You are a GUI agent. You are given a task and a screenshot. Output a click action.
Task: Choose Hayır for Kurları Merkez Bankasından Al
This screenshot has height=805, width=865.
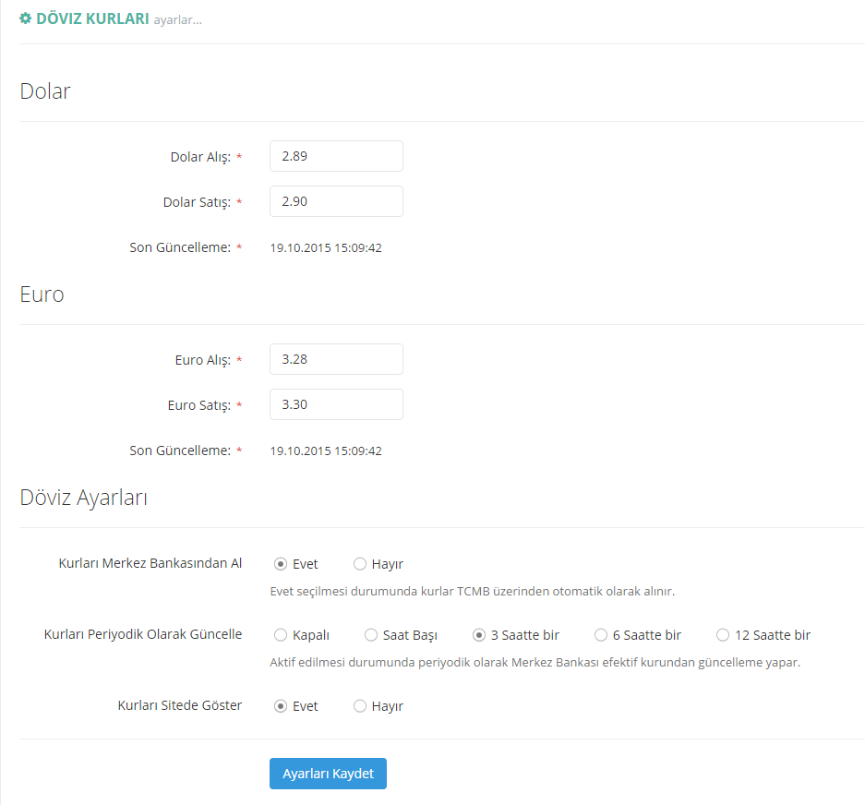[x=360, y=564]
